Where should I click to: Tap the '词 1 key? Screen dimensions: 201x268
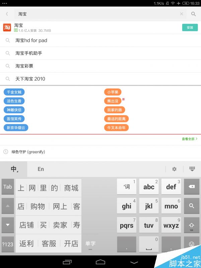(127, 187)
